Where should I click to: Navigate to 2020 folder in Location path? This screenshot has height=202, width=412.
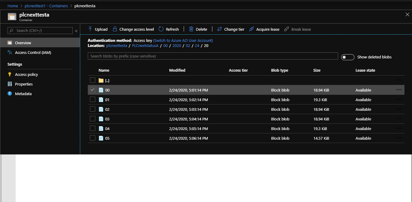click(177, 46)
